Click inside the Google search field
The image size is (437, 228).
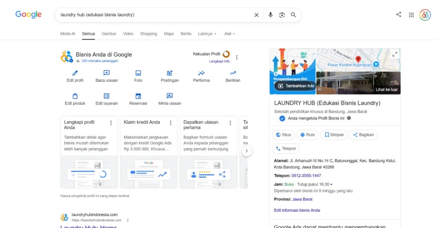click(x=153, y=15)
